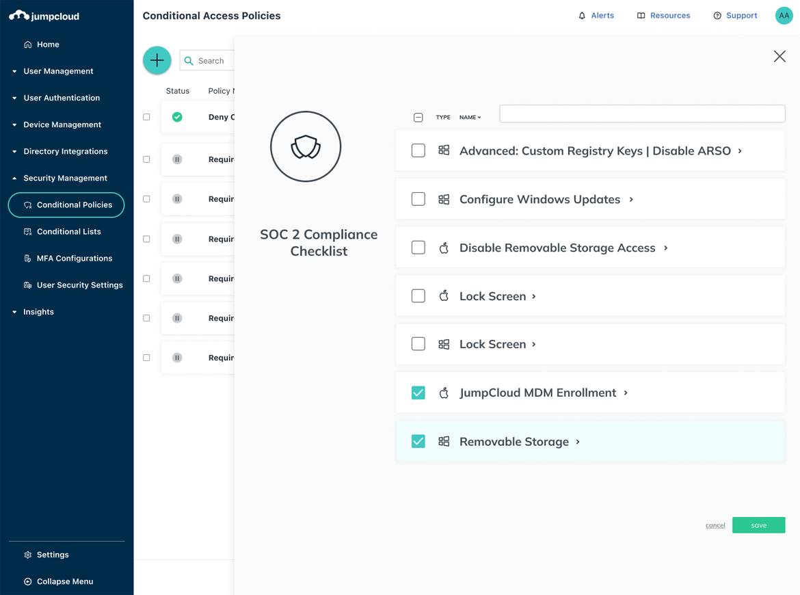
Task: Close the SOC 2 Compliance Checklist panel
Action: 779,56
